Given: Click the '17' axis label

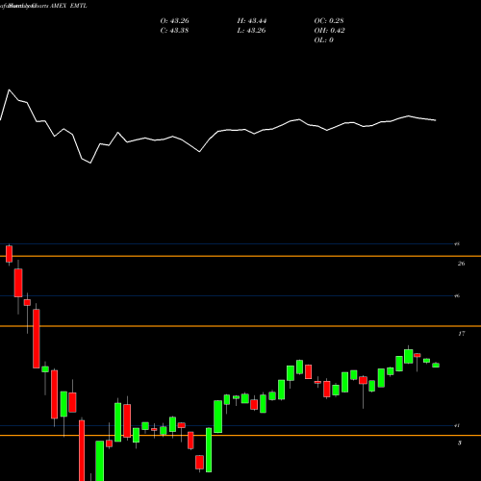Looking at the screenshot, I should click(461, 334).
